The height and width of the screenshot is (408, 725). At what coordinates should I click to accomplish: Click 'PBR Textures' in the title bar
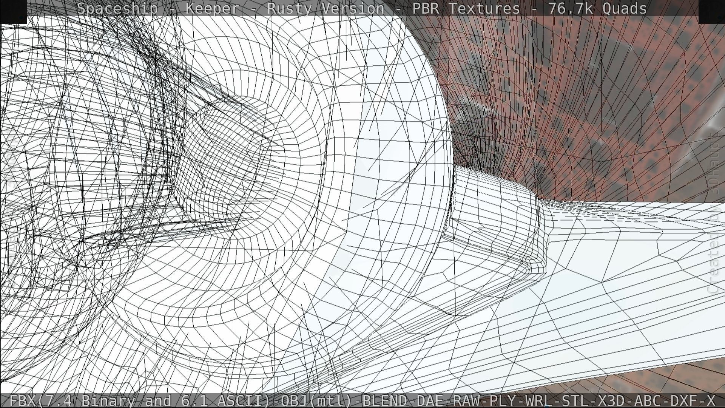point(466,8)
